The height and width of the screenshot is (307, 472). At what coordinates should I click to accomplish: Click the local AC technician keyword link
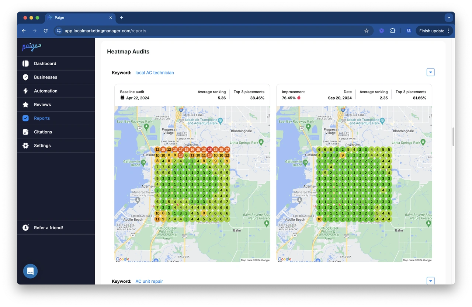pyautogui.click(x=155, y=73)
